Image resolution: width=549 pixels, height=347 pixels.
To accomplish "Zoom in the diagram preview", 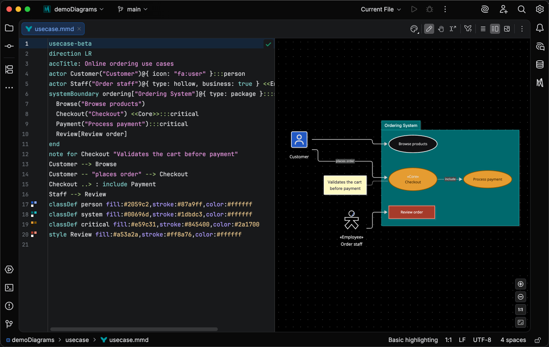I will [x=521, y=284].
